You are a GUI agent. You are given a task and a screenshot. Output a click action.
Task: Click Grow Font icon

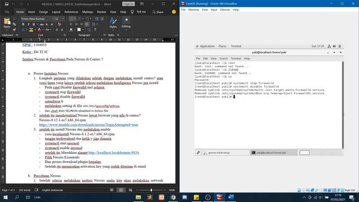pos(57,30)
